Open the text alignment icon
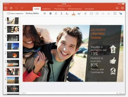 click(85, 14)
